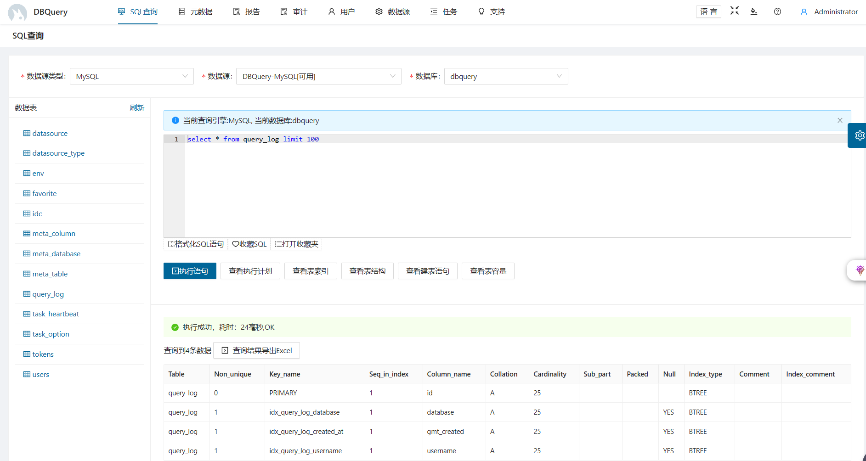Viewport: 866px width, 461px height.
Task: Open the 数据源类型 MySQL dropdown
Action: (x=132, y=76)
